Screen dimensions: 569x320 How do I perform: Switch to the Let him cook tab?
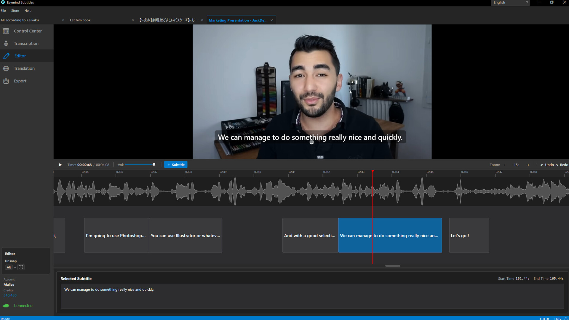coord(80,20)
